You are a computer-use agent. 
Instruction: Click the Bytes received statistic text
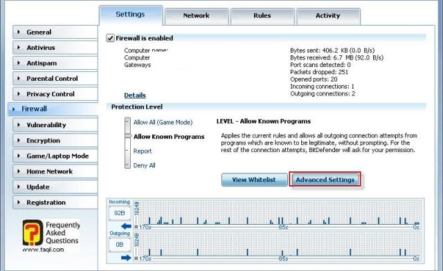(337, 57)
